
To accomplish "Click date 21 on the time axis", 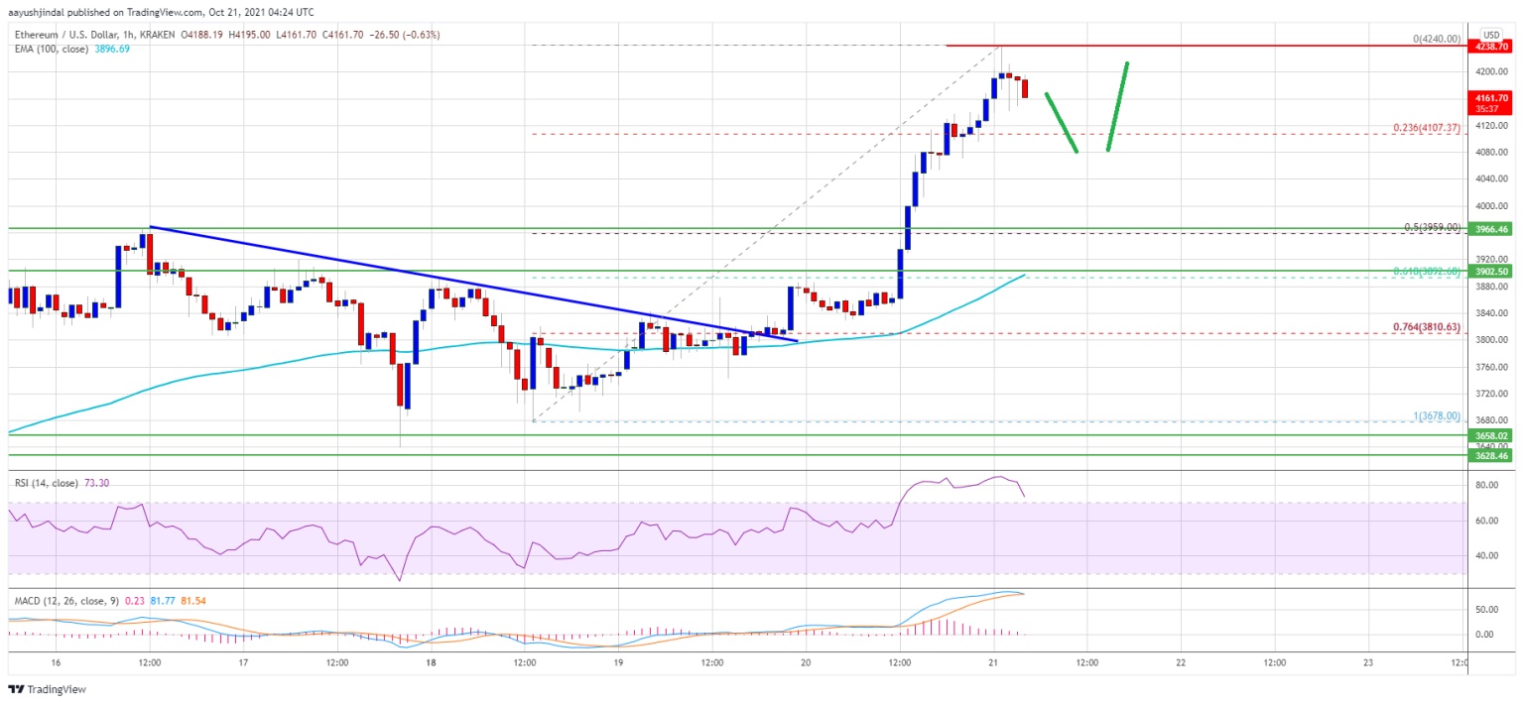I will coord(992,662).
